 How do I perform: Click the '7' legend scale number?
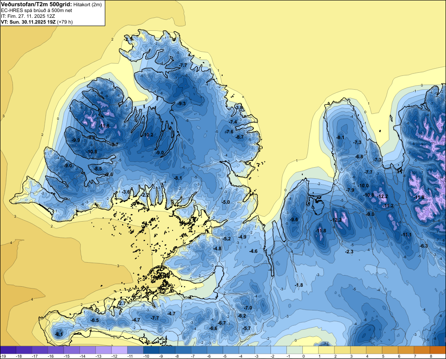[x=415, y=356]
